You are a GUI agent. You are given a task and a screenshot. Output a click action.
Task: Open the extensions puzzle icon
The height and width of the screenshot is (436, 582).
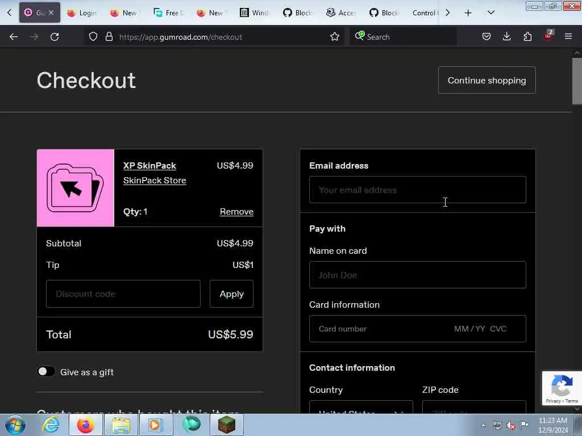(527, 37)
